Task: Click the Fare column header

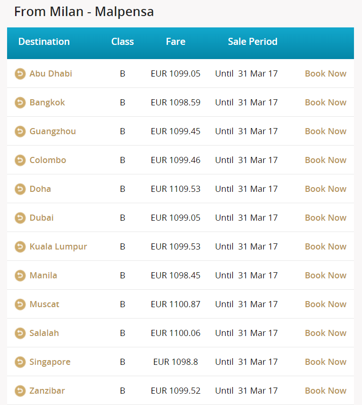Action: pyautogui.click(x=176, y=42)
